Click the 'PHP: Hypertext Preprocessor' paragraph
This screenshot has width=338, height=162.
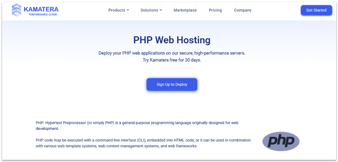(x=137, y=126)
